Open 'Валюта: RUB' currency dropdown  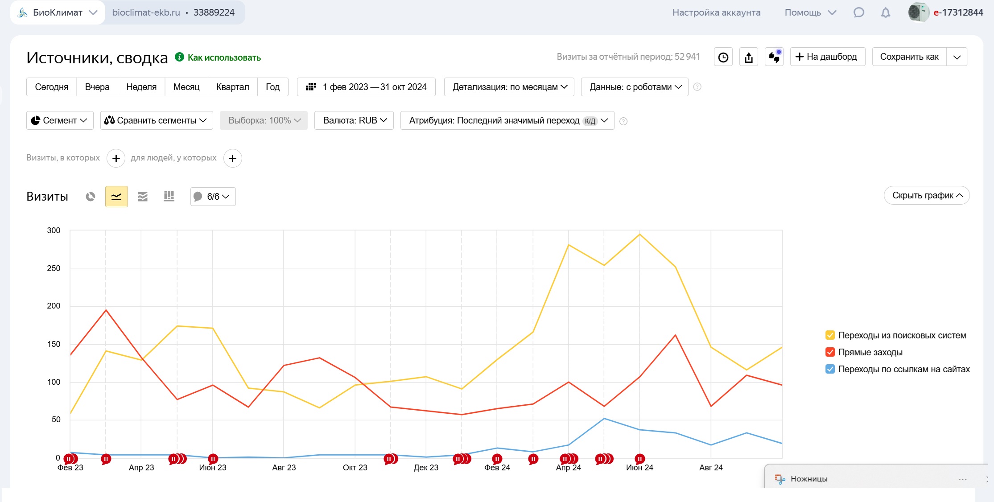click(354, 120)
